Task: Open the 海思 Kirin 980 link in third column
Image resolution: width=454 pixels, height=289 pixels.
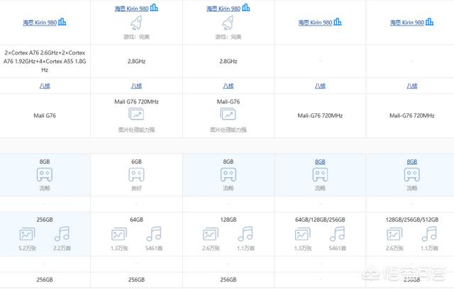Action: (223, 8)
